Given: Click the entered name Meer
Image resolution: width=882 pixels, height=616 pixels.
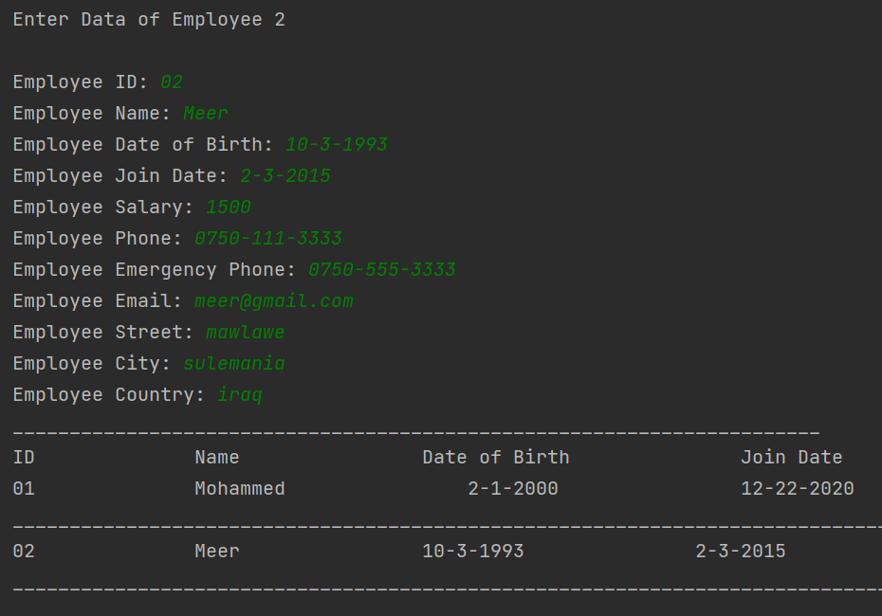Looking at the screenshot, I should pos(206,114).
